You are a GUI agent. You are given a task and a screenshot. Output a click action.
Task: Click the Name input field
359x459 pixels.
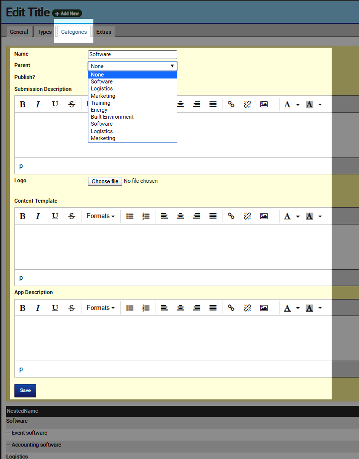coord(132,55)
